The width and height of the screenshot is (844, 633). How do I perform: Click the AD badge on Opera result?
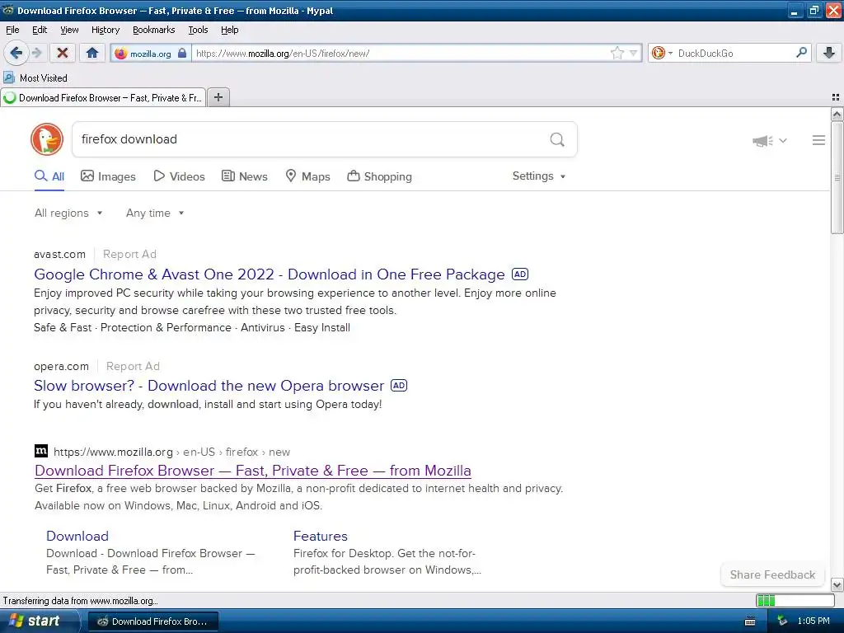(399, 386)
